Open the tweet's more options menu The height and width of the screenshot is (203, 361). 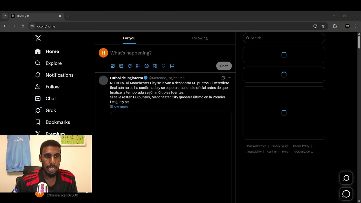pyautogui.click(x=230, y=78)
